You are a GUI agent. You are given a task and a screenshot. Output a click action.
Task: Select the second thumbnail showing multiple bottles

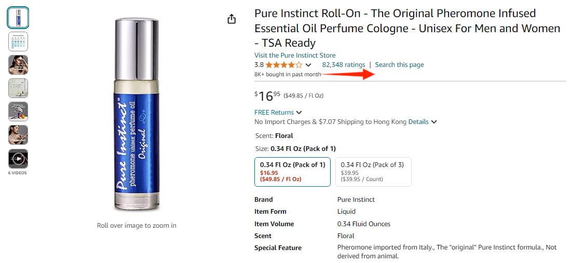tap(18, 41)
